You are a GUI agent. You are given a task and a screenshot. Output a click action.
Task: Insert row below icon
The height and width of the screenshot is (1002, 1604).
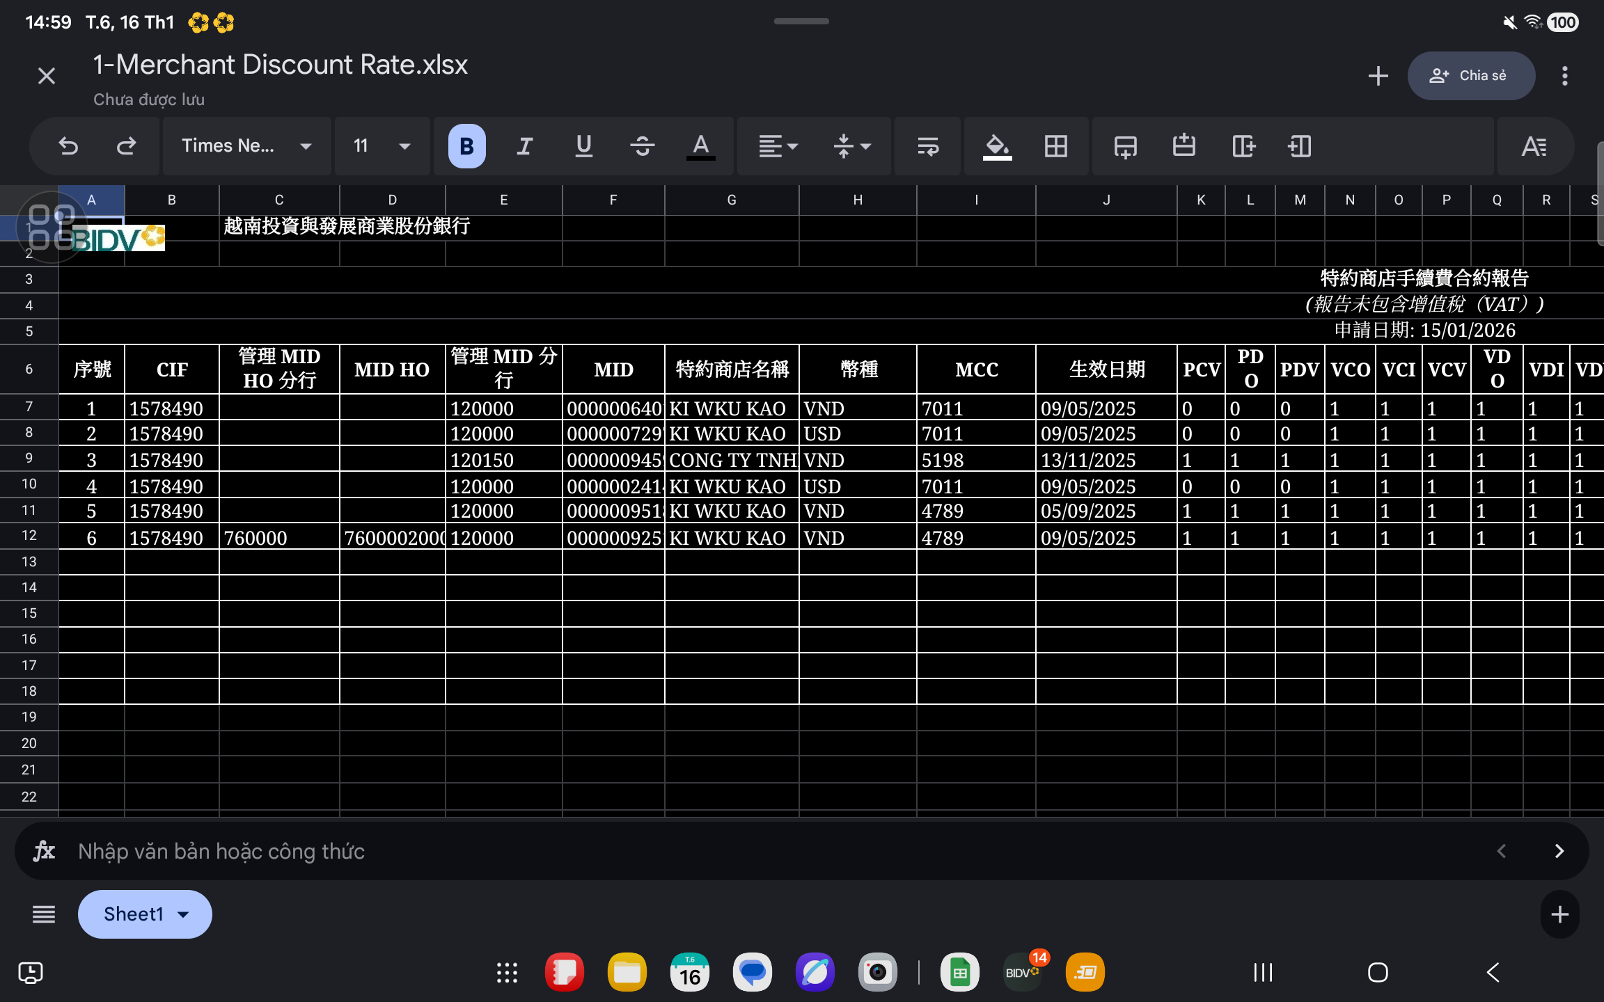click(1125, 146)
